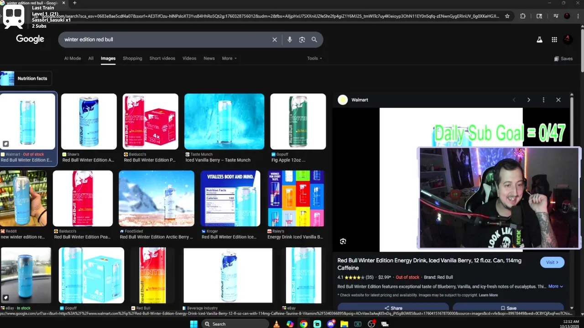This screenshot has height=328, width=584.
Task: Open Google Lens image search icon
Action: click(x=302, y=40)
